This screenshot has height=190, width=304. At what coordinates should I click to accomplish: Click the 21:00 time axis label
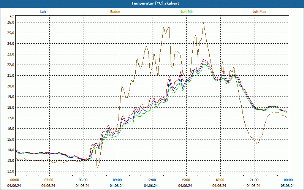point(253,180)
